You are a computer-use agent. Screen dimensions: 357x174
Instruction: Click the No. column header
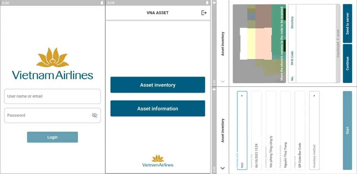coord(293,79)
